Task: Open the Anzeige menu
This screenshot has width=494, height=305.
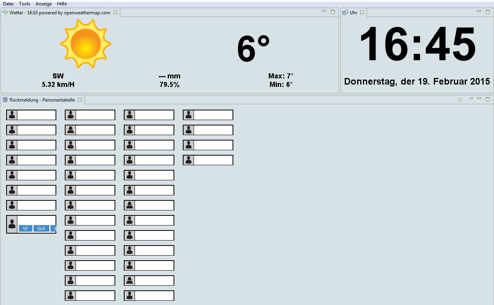Action: click(x=44, y=4)
